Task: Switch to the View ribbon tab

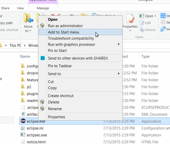Action: coord(20,8)
